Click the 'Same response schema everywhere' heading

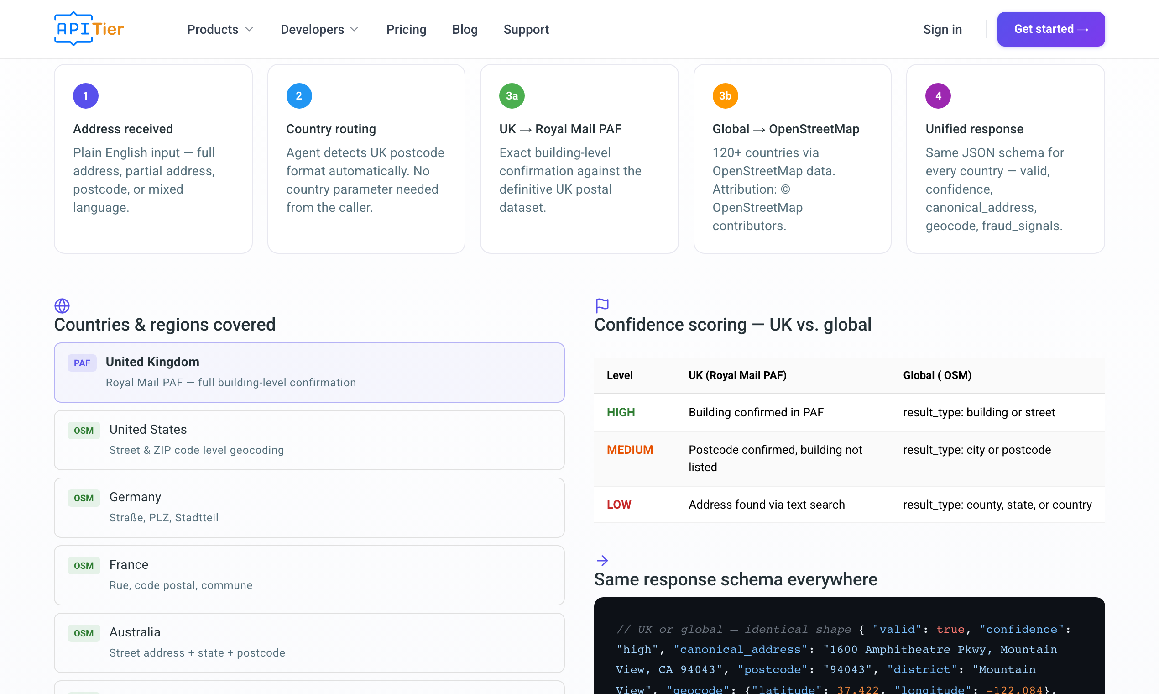736,579
